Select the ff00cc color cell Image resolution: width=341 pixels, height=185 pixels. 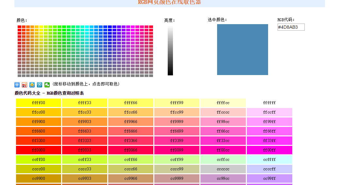[x=223, y=150]
